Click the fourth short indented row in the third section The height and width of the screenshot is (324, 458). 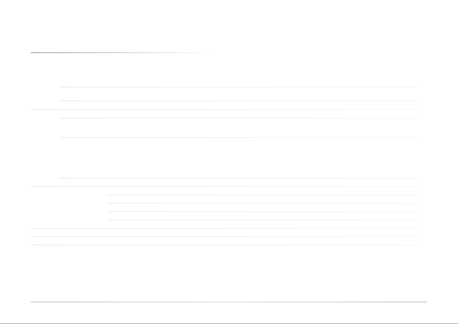262,216
